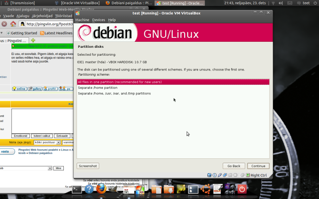Select 'Separate /home partition' option
Viewport: 319px width, 199px height.
point(173,88)
